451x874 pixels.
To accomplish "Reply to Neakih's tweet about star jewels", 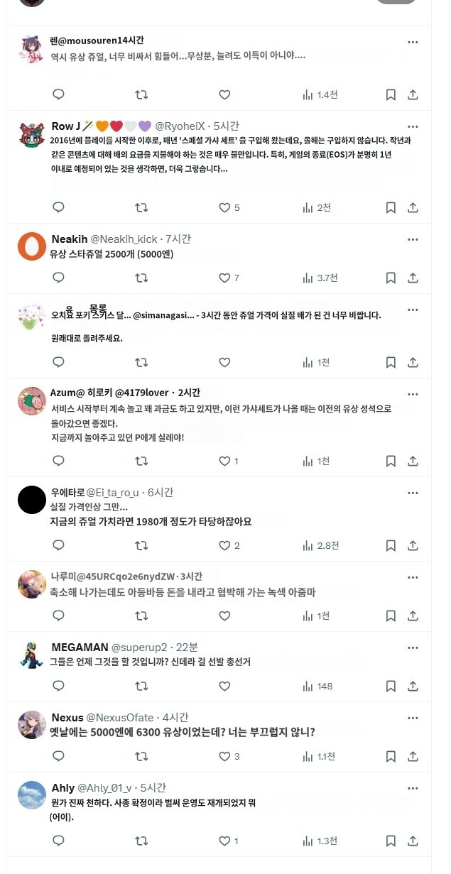I will 58,278.
